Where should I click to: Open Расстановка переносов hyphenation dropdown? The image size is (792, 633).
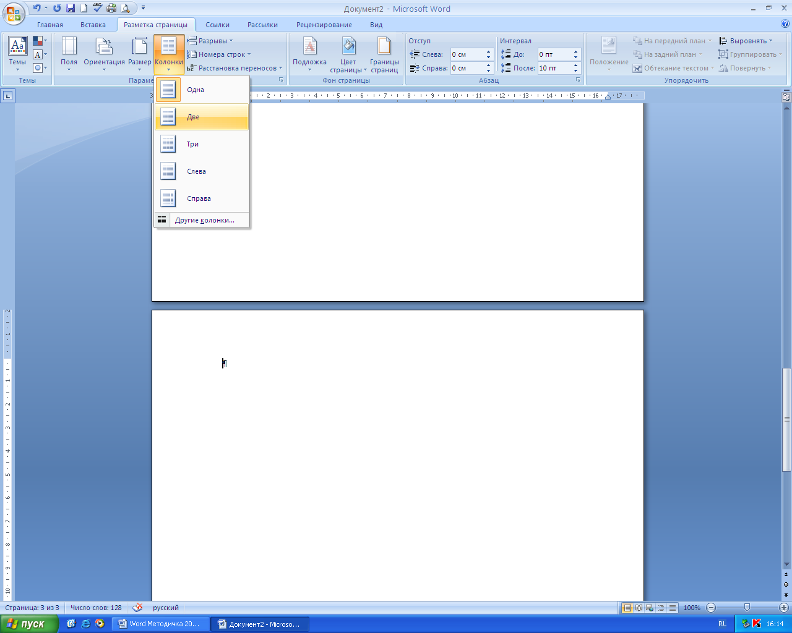point(235,68)
